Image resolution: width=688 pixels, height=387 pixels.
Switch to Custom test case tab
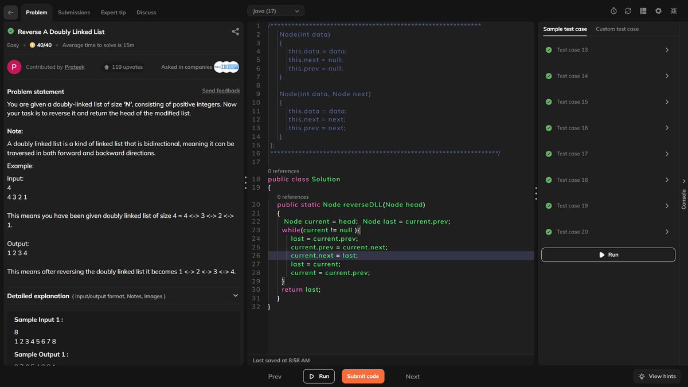tap(617, 29)
